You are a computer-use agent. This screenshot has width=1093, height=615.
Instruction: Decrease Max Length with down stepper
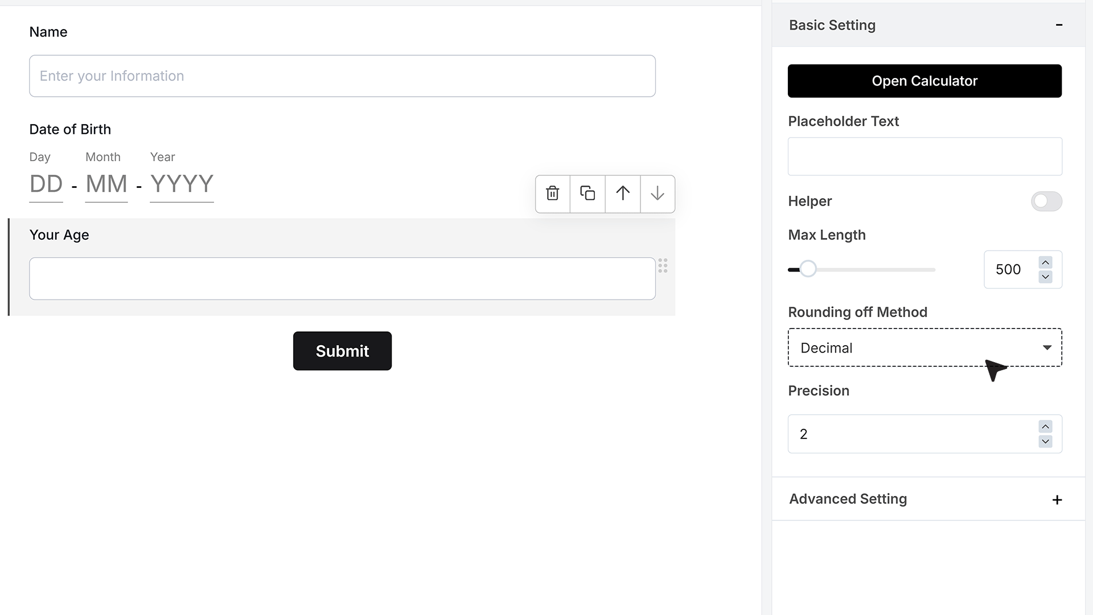(1045, 277)
